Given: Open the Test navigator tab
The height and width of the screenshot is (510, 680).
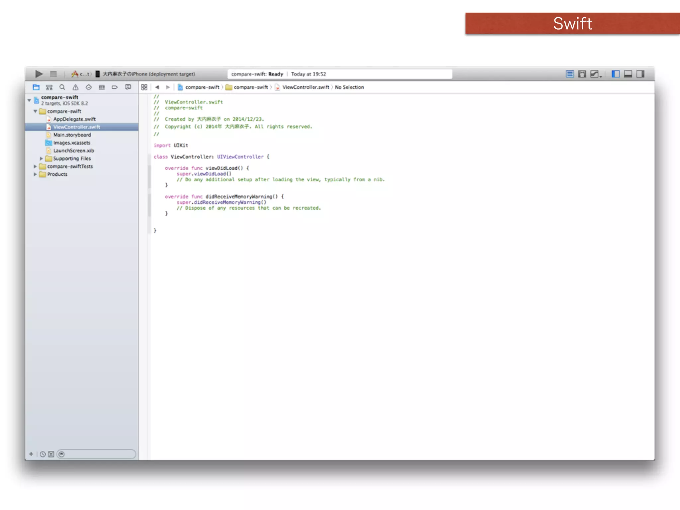Looking at the screenshot, I should click(88, 87).
